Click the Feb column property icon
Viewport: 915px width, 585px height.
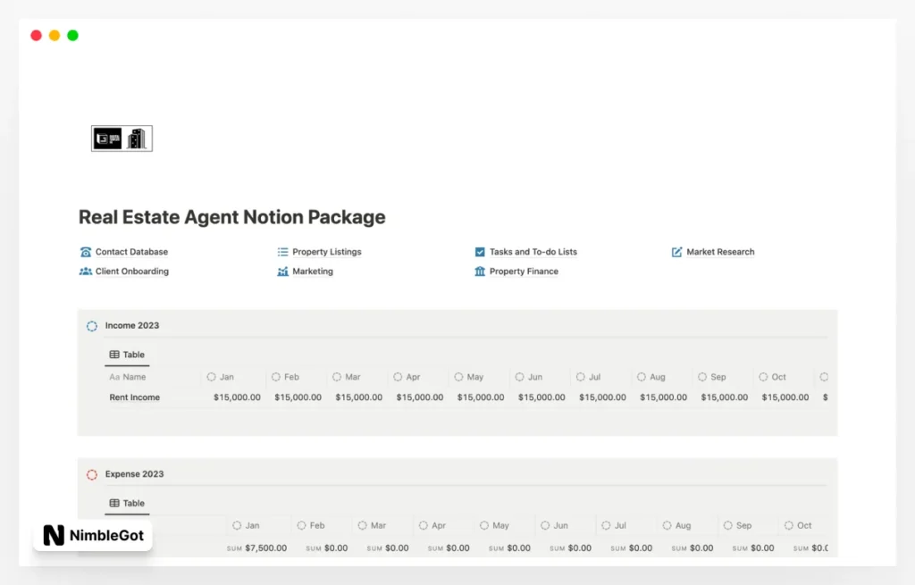pos(275,377)
